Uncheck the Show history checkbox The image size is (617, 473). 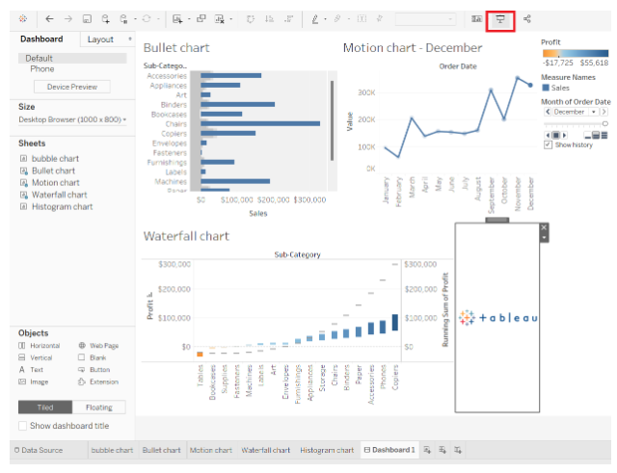point(548,145)
